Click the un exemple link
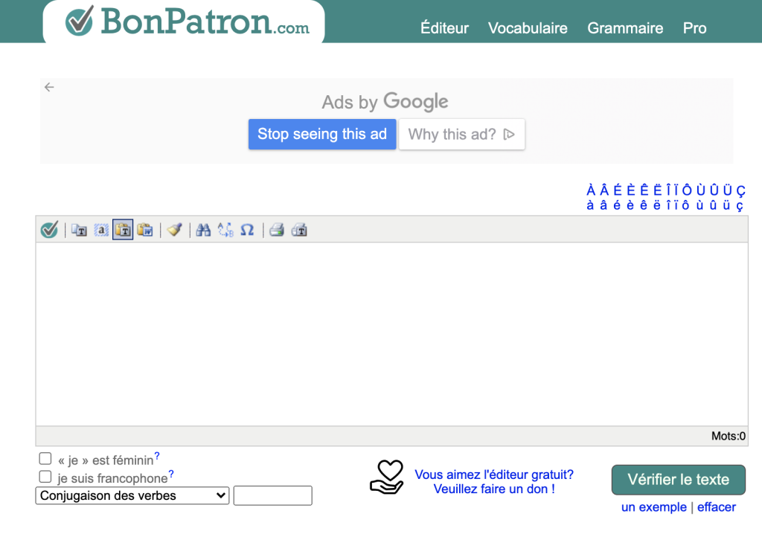 (x=653, y=507)
